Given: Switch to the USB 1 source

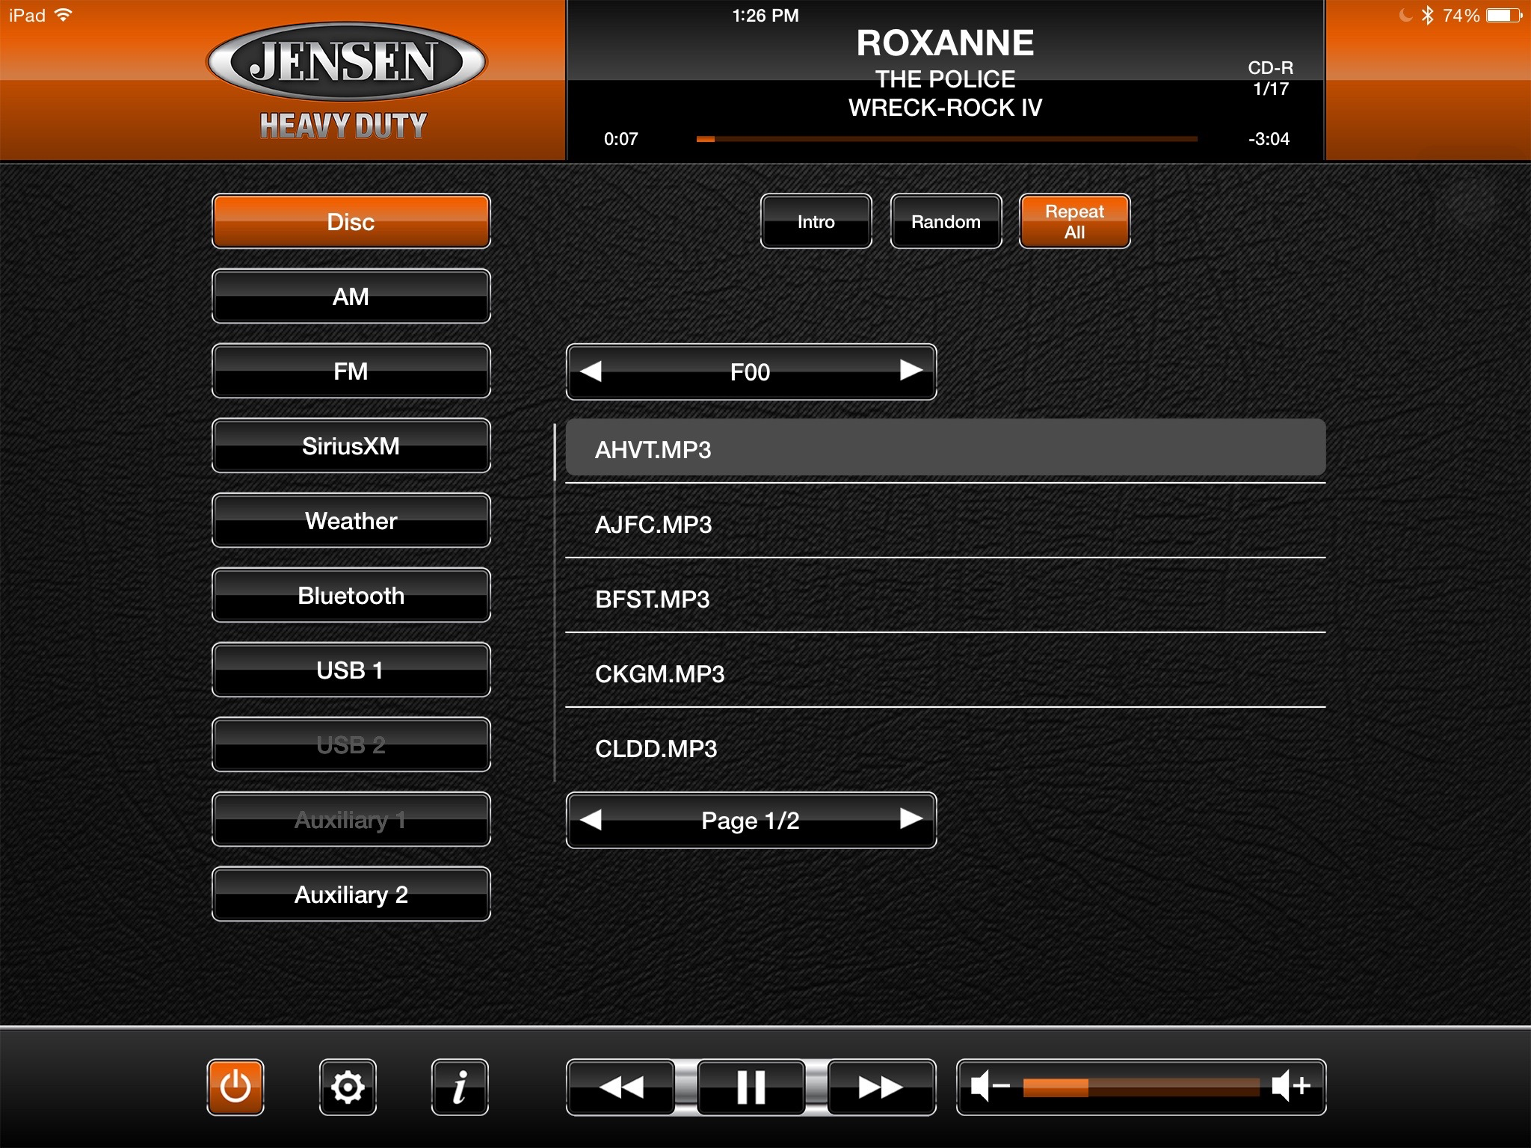Looking at the screenshot, I should tap(351, 670).
